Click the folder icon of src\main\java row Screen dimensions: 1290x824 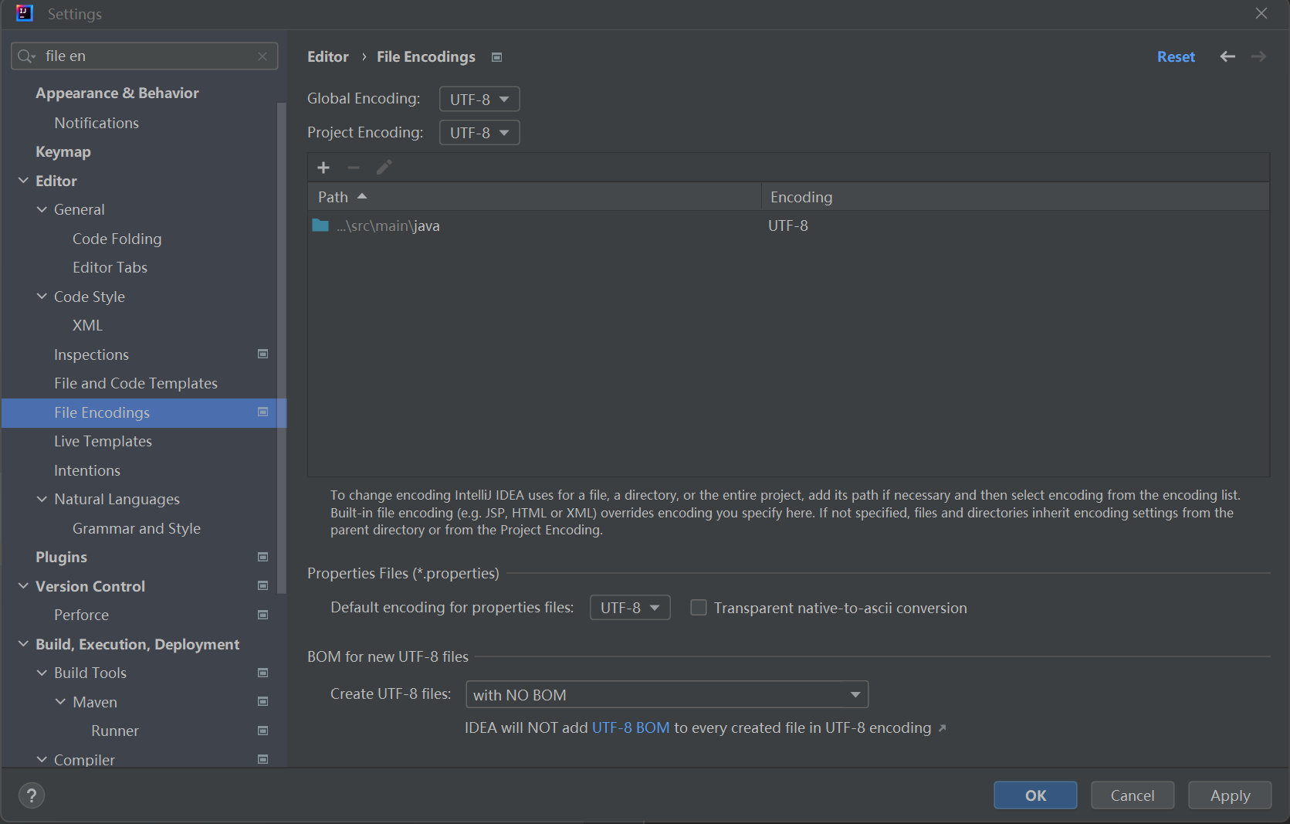point(320,225)
